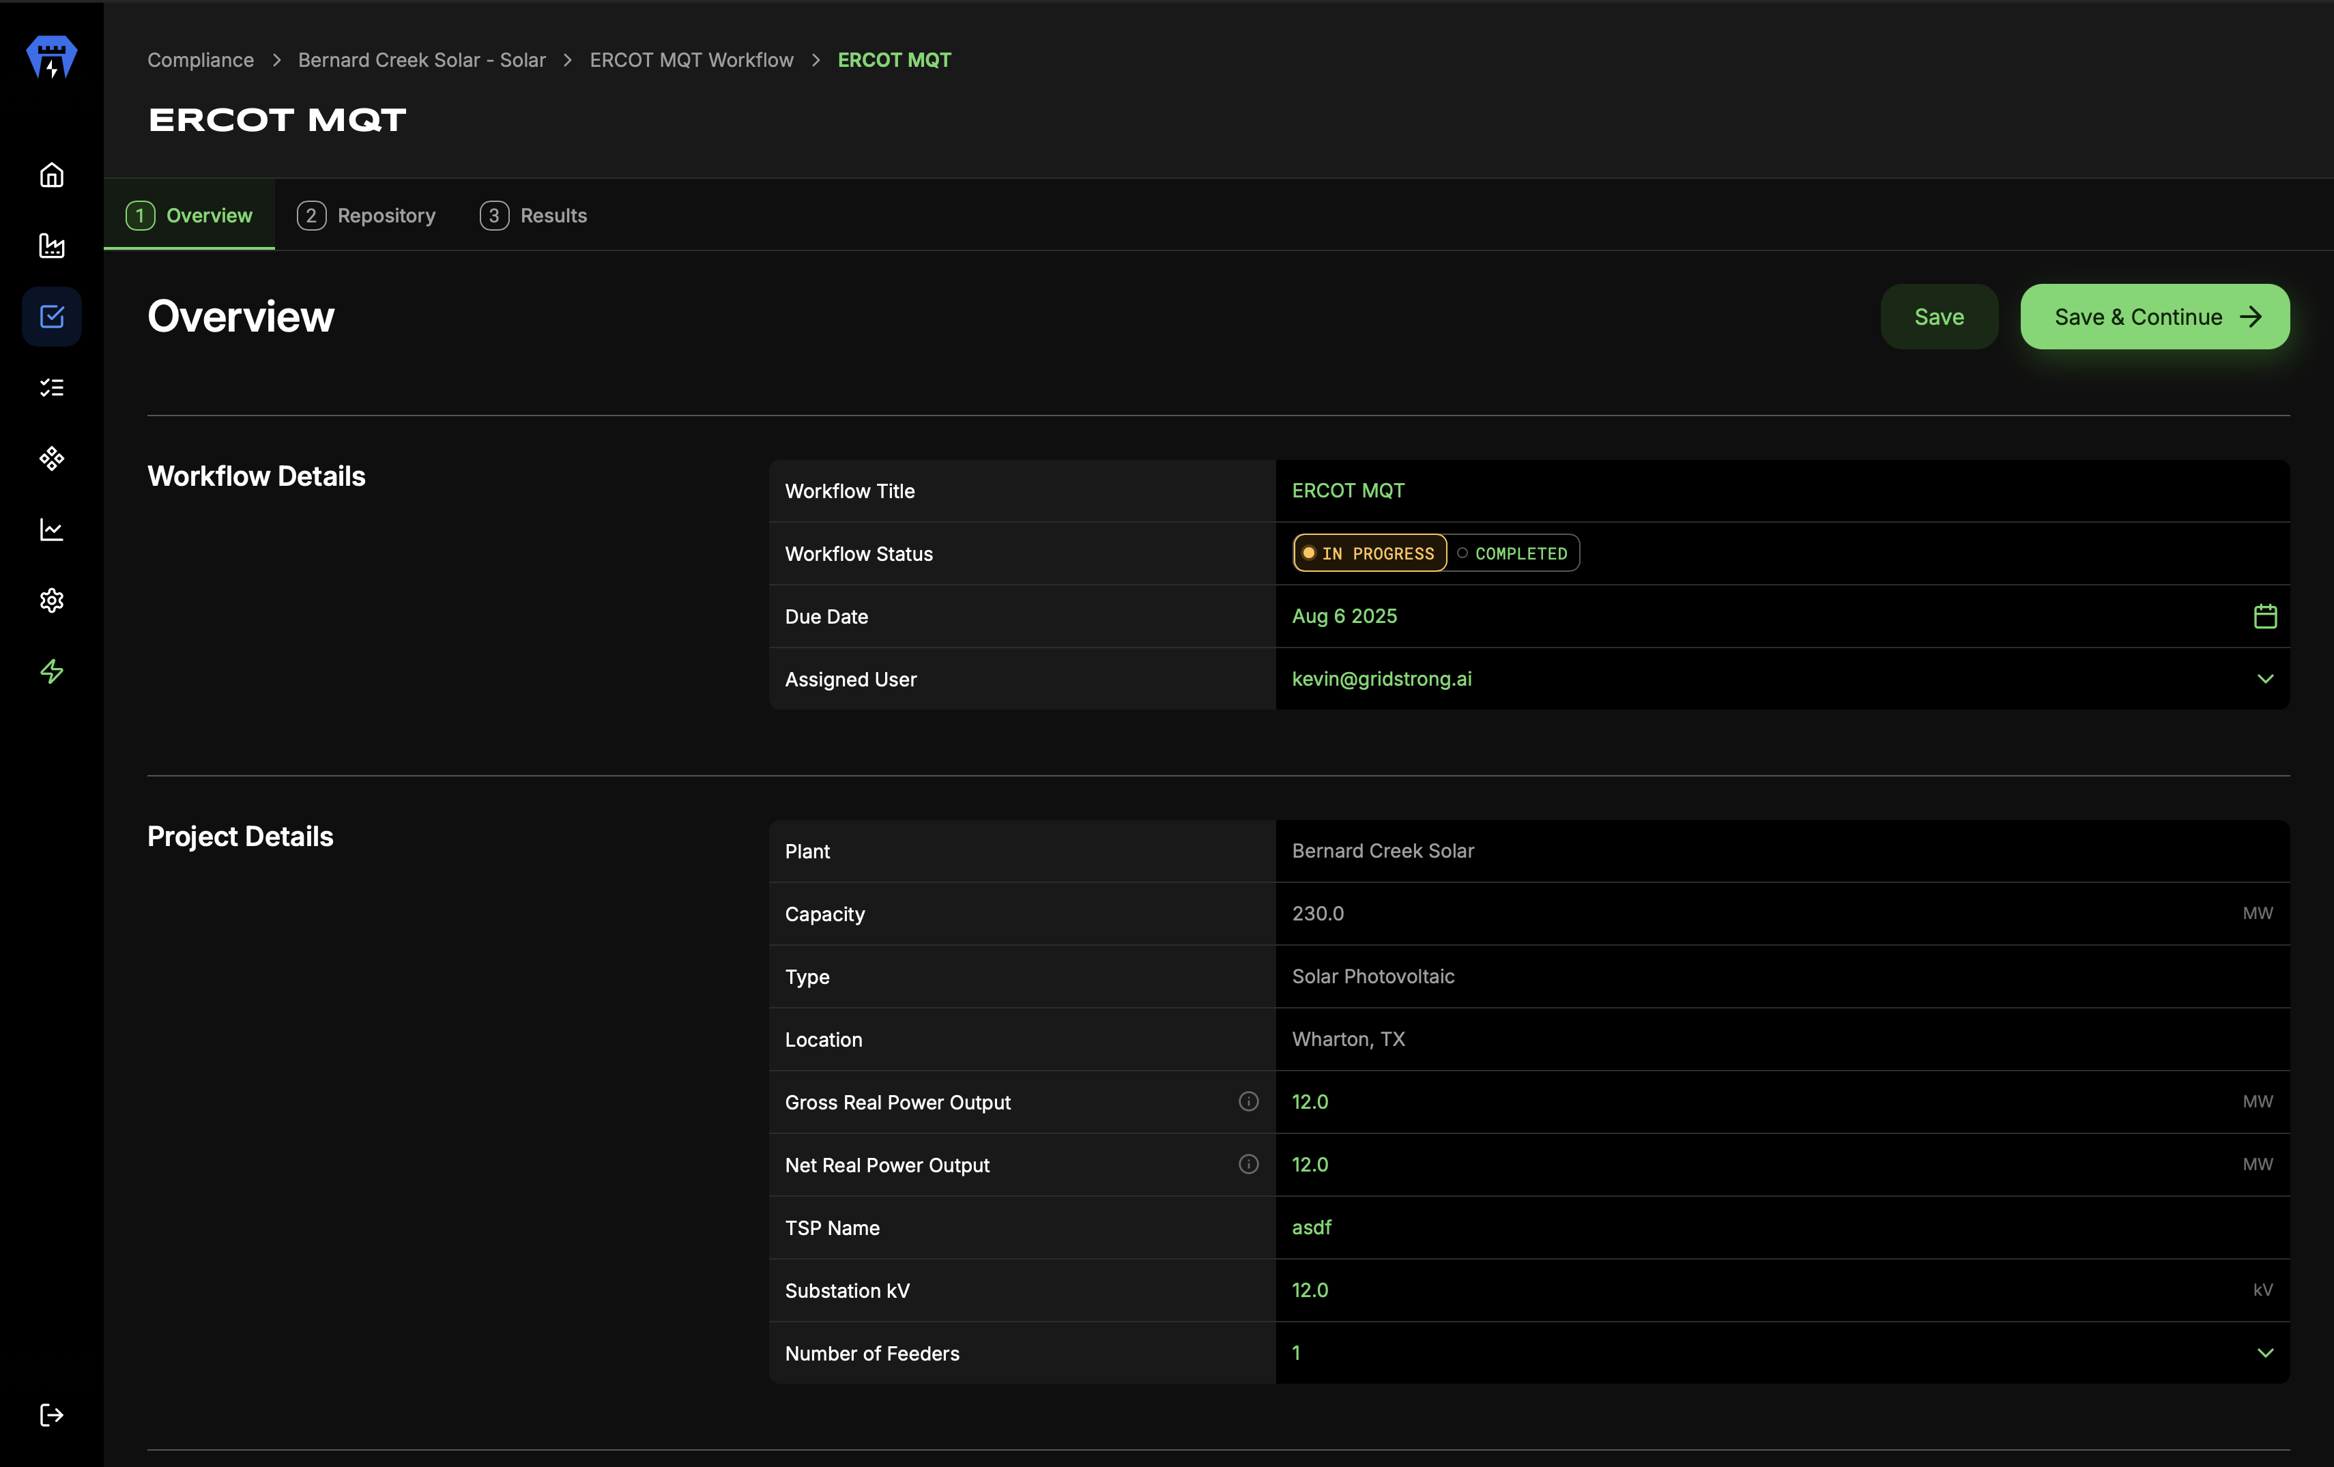
Task: Show info for Gross Real Power Output
Action: tap(1248, 1102)
